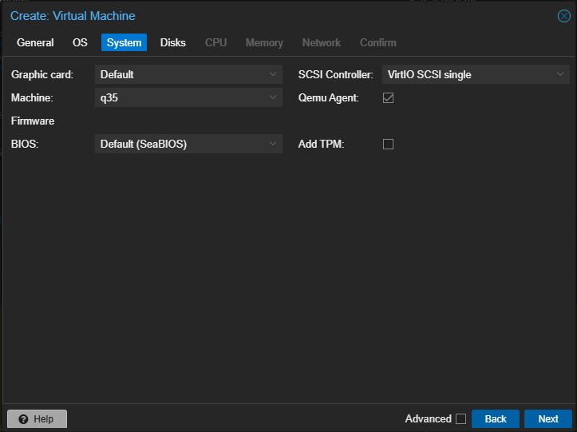Expand the SCSI Controller dropdown arrow

click(x=560, y=75)
